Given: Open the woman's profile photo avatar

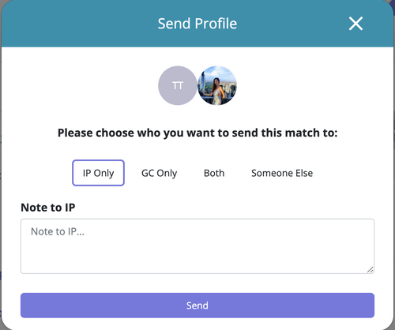Looking at the screenshot, I should pos(217,85).
